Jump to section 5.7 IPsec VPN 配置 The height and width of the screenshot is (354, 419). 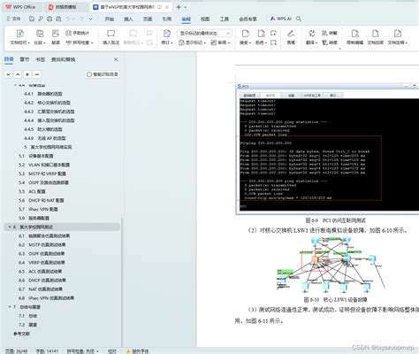(x=38, y=209)
